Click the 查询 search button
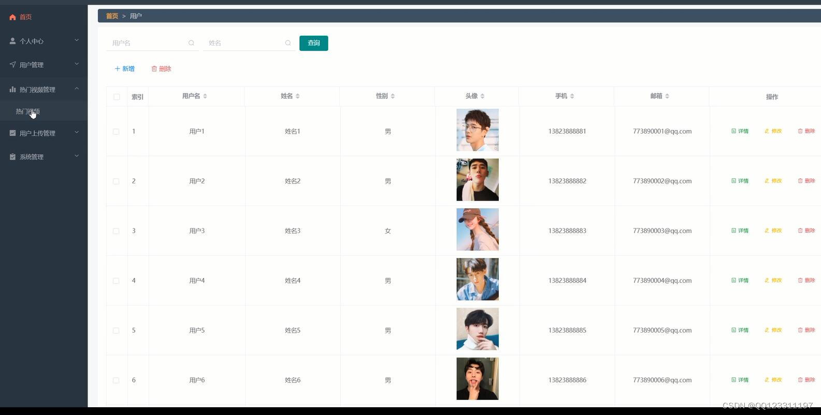The height and width of the screenshot is (415, 821). pyautogui.click(x=314, y=43)
